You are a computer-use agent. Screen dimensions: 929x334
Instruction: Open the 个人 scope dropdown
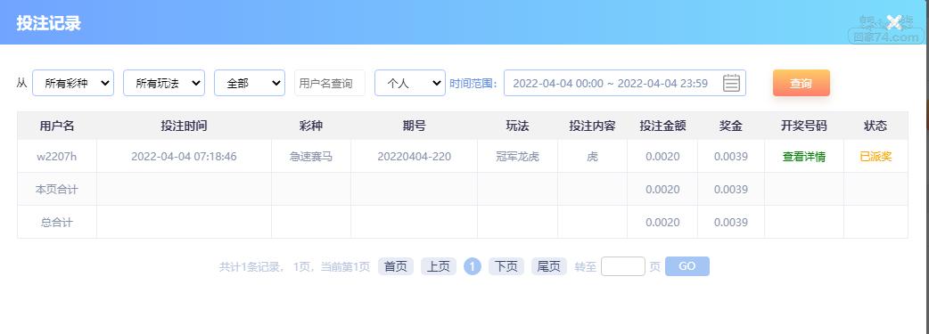pos(410,83)
